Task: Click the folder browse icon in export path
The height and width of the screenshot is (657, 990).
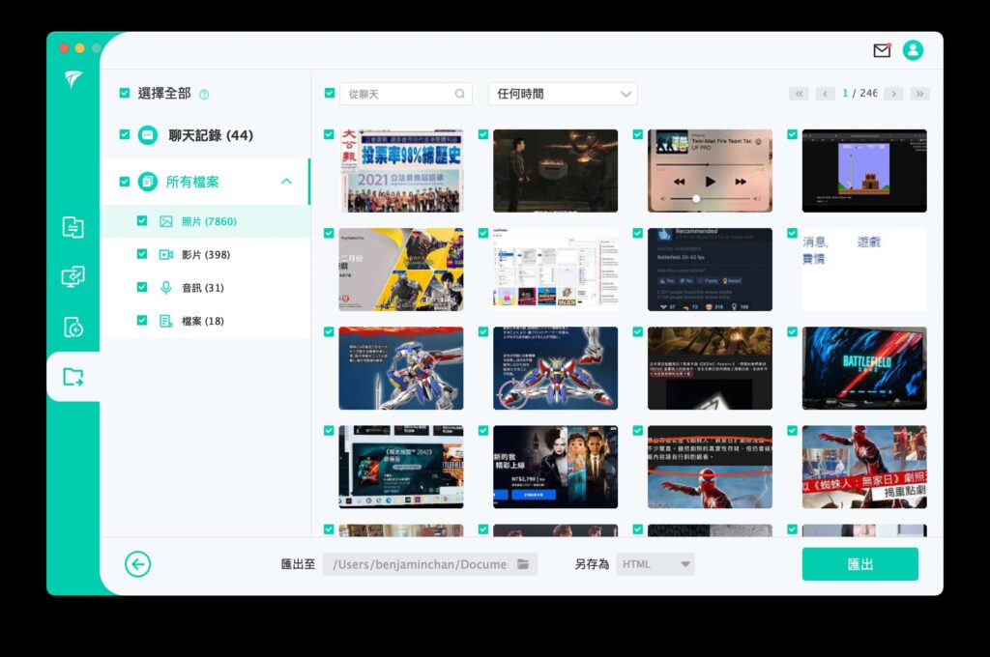Action: click(523, 564)
